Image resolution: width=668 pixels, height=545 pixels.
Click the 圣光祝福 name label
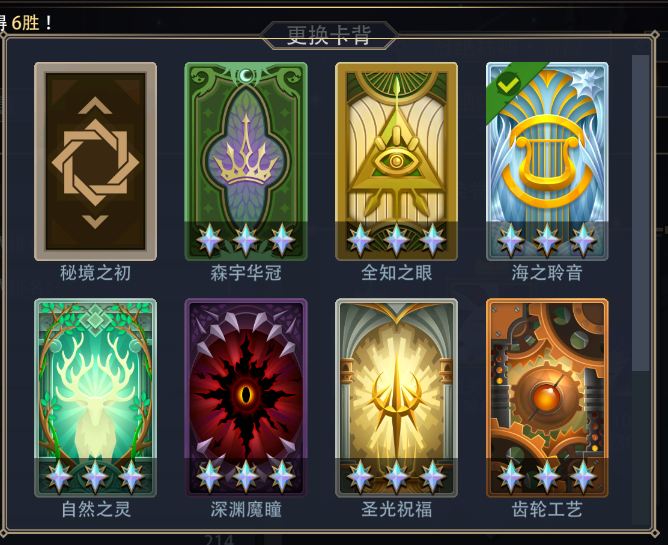point(396,509)
